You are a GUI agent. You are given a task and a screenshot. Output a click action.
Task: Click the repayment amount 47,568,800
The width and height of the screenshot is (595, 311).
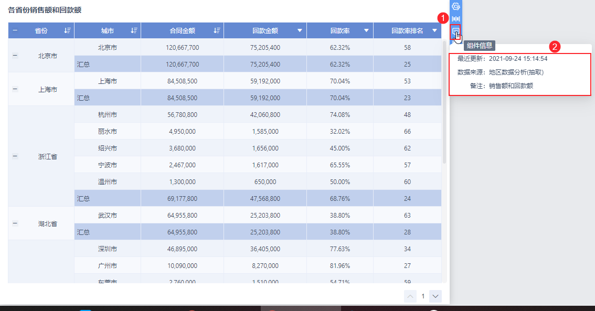click(x=265, y=198)
